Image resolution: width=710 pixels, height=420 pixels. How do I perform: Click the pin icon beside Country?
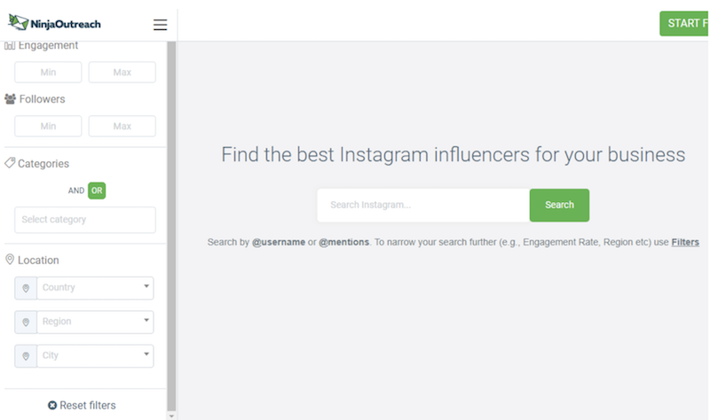26,289
